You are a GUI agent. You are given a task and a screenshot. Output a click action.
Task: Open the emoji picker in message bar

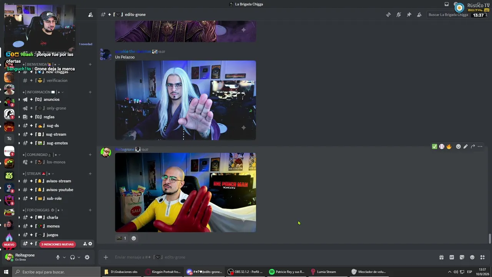coord(472,257)
